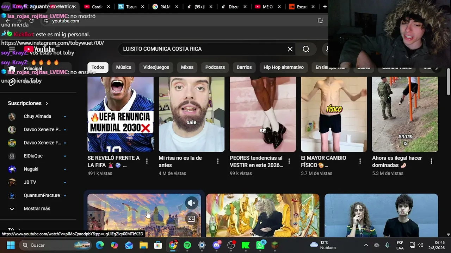Toggle mute on the video preview

191,203
